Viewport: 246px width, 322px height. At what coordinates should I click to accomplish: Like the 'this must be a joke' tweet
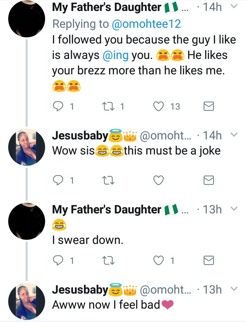tap(159, 180)
